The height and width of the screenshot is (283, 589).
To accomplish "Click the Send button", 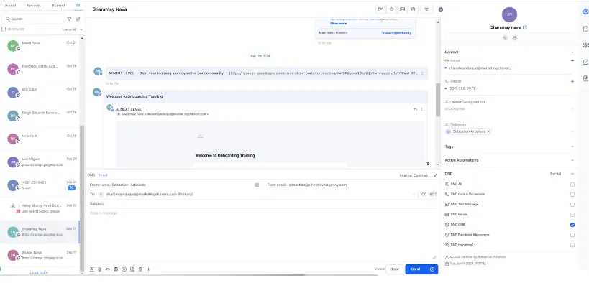I will click(416, 269).
